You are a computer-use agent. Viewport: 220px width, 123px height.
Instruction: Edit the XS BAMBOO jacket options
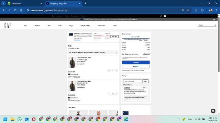(86, 59)
